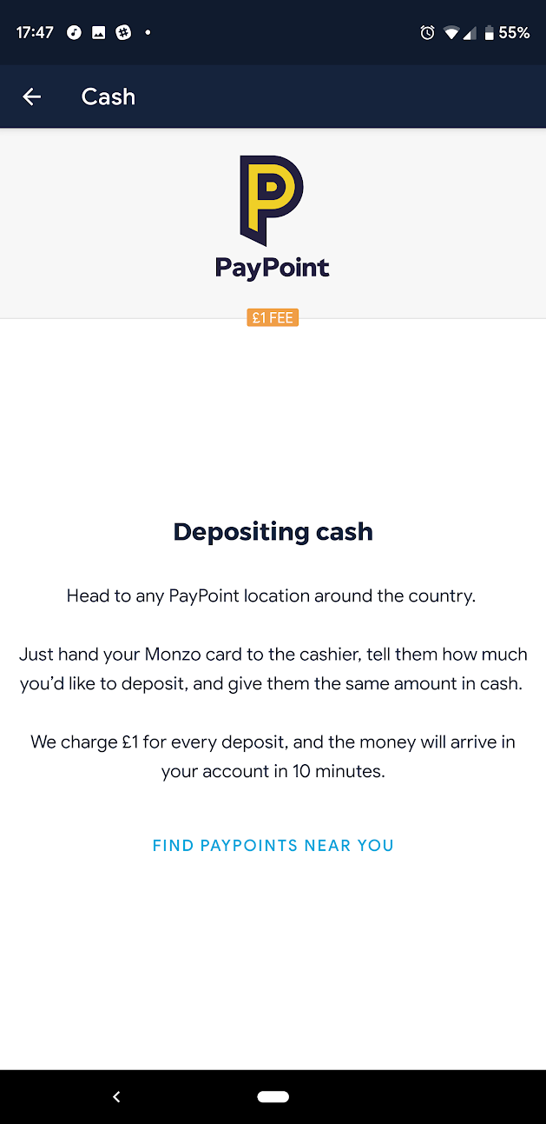Screen dimensions: 546x1124
Task: Tap the image notification icon
Action: pyautogui.click(x=99, y=33)
